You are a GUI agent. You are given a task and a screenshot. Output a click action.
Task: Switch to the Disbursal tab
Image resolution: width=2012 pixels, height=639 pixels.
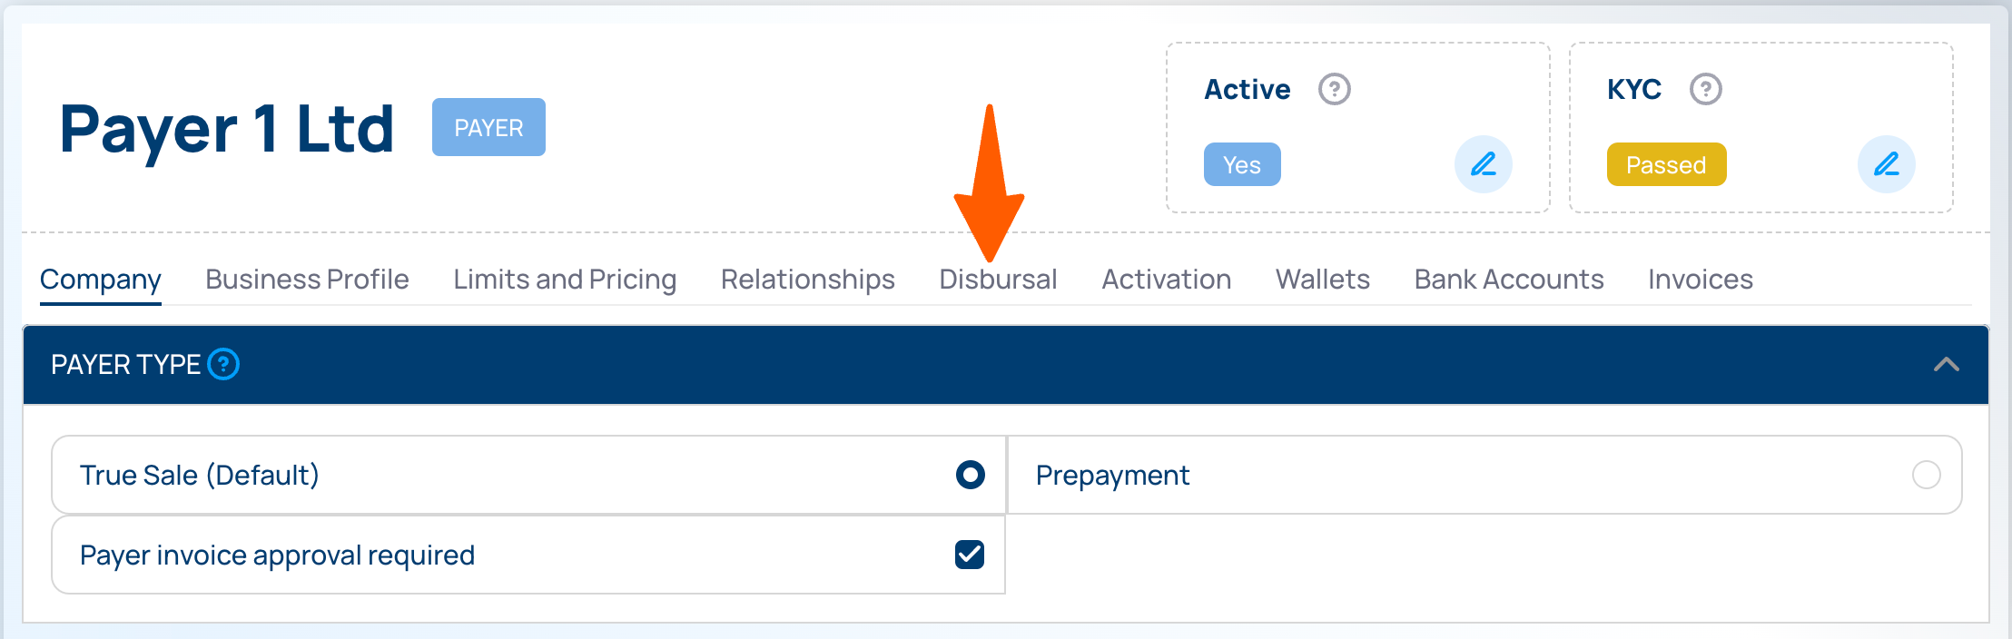[998, 280]
